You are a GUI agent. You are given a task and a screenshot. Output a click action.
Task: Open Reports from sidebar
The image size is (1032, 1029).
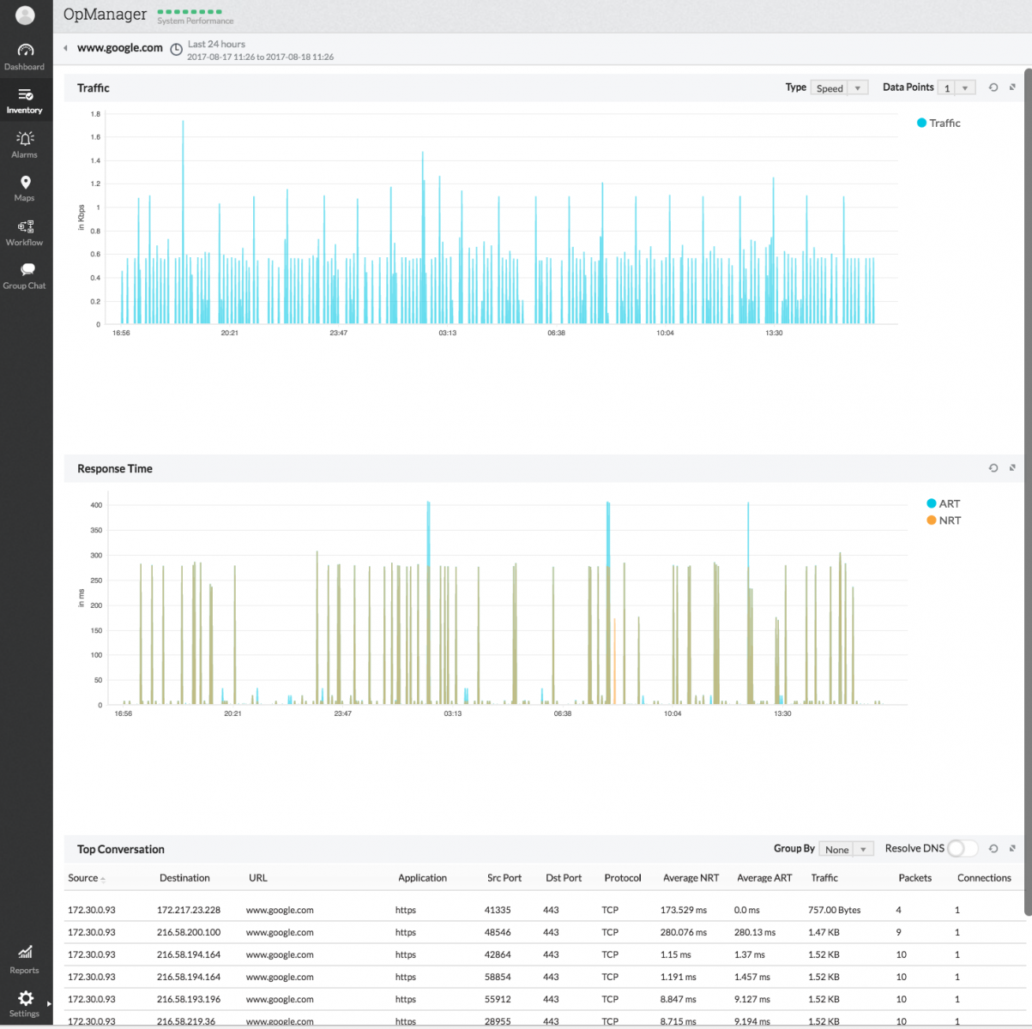(25, 959)
